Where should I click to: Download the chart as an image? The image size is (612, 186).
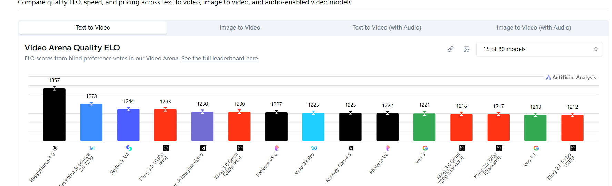(466, 49)
